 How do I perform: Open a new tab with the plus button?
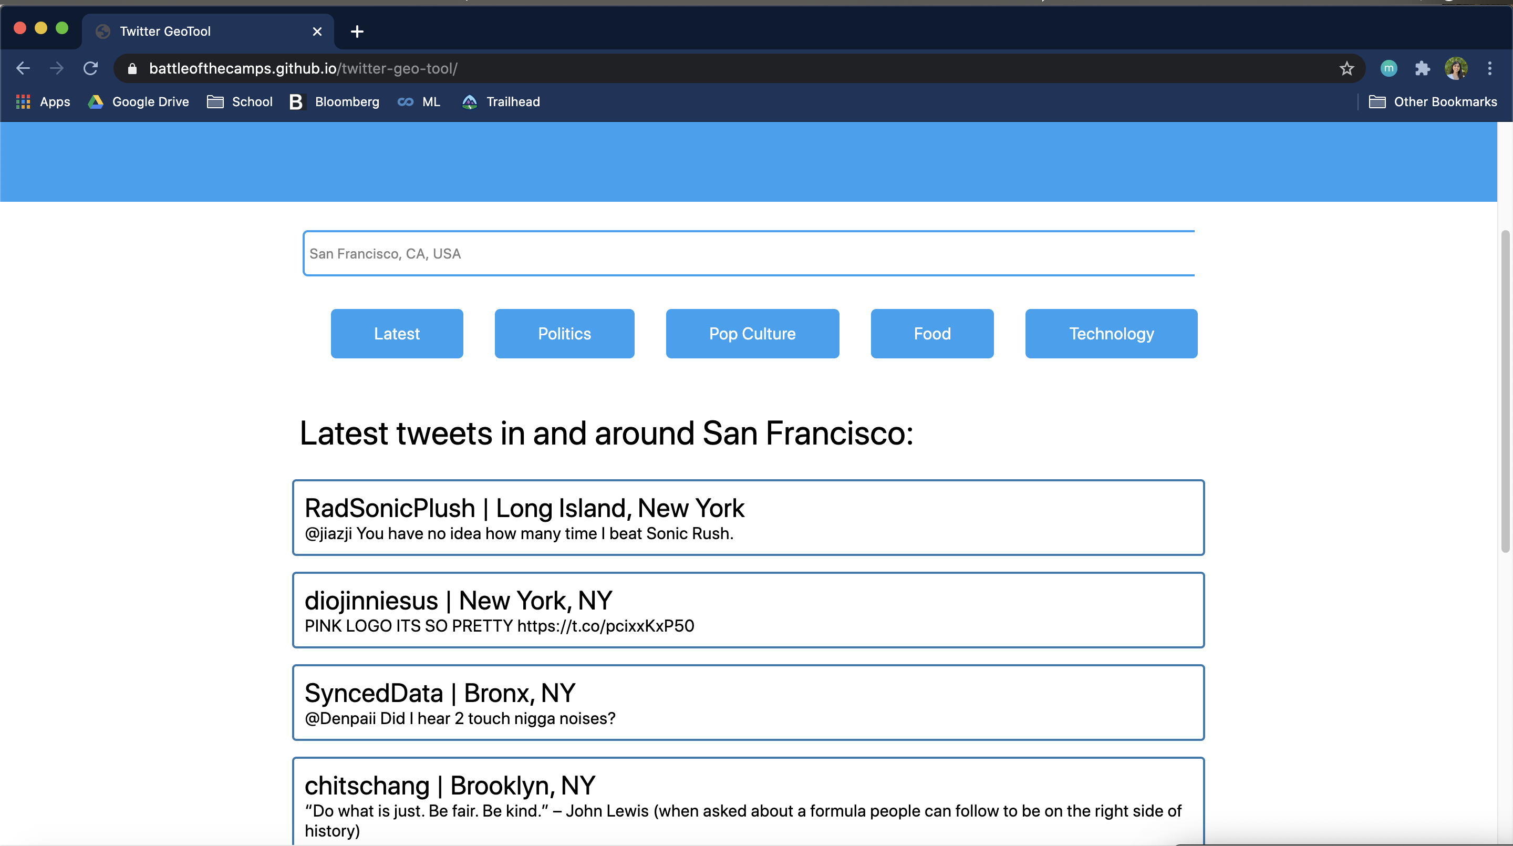pyautogui.click(x=357, y=31)
